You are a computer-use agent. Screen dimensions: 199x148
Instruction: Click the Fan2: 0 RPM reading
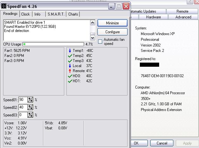[14, 56]
